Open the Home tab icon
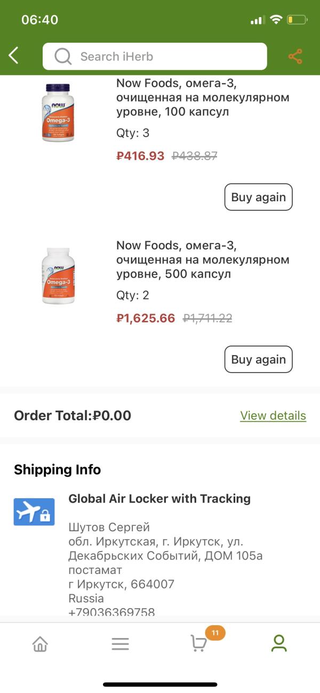Viewport: 320px width, 693px height. (40, 644)
